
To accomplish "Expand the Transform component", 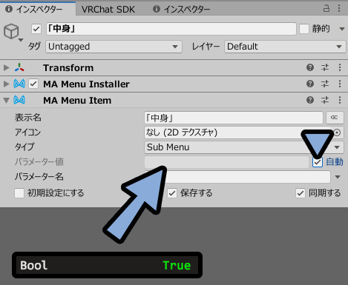I will (x=7, y=67).
